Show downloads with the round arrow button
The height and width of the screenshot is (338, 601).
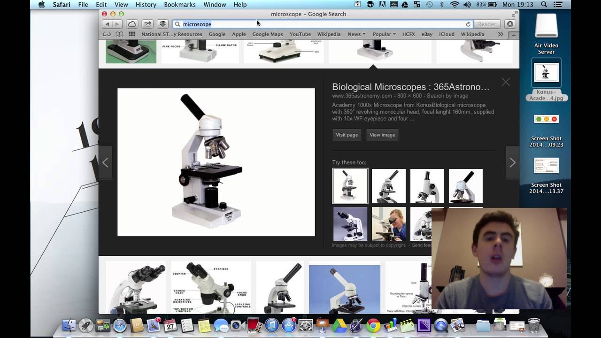(x=510, y=24)
